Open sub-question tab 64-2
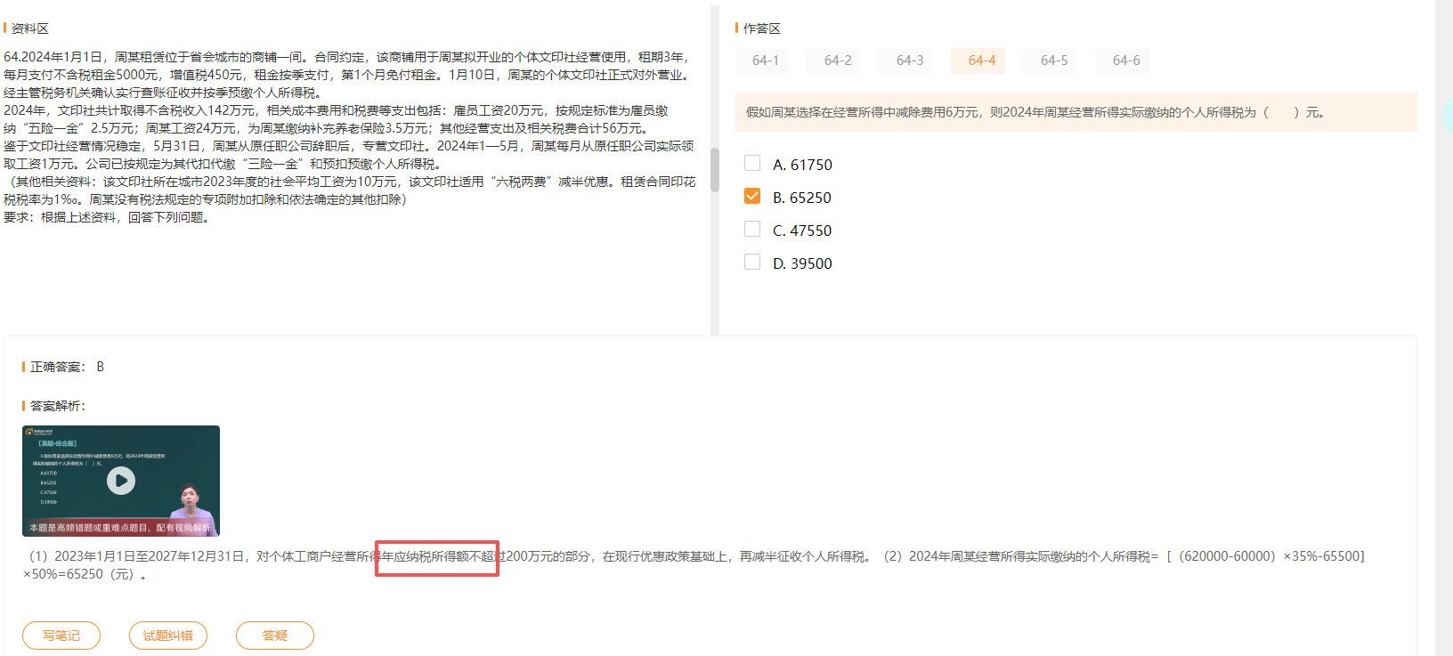 837,61
